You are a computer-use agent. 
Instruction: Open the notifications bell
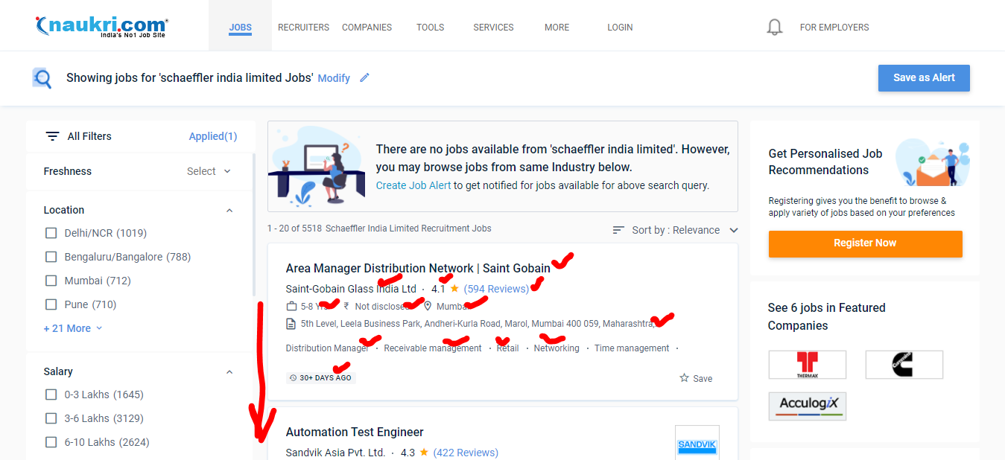[775, 28]
